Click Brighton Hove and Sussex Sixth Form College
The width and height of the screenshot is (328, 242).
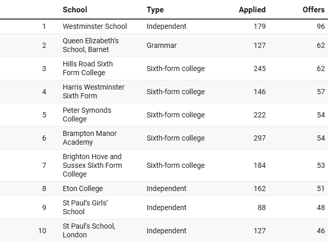tap(92, 165)
